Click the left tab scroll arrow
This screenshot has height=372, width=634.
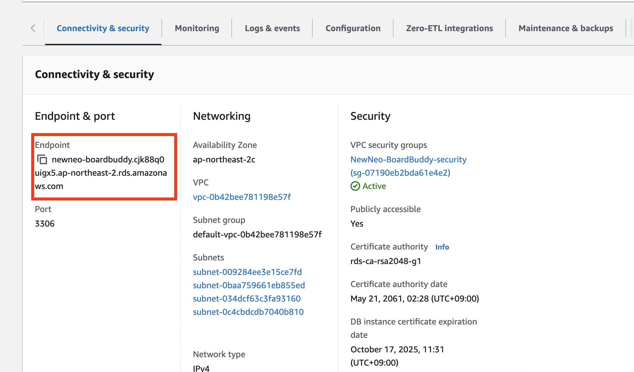[x=33, y=28]
